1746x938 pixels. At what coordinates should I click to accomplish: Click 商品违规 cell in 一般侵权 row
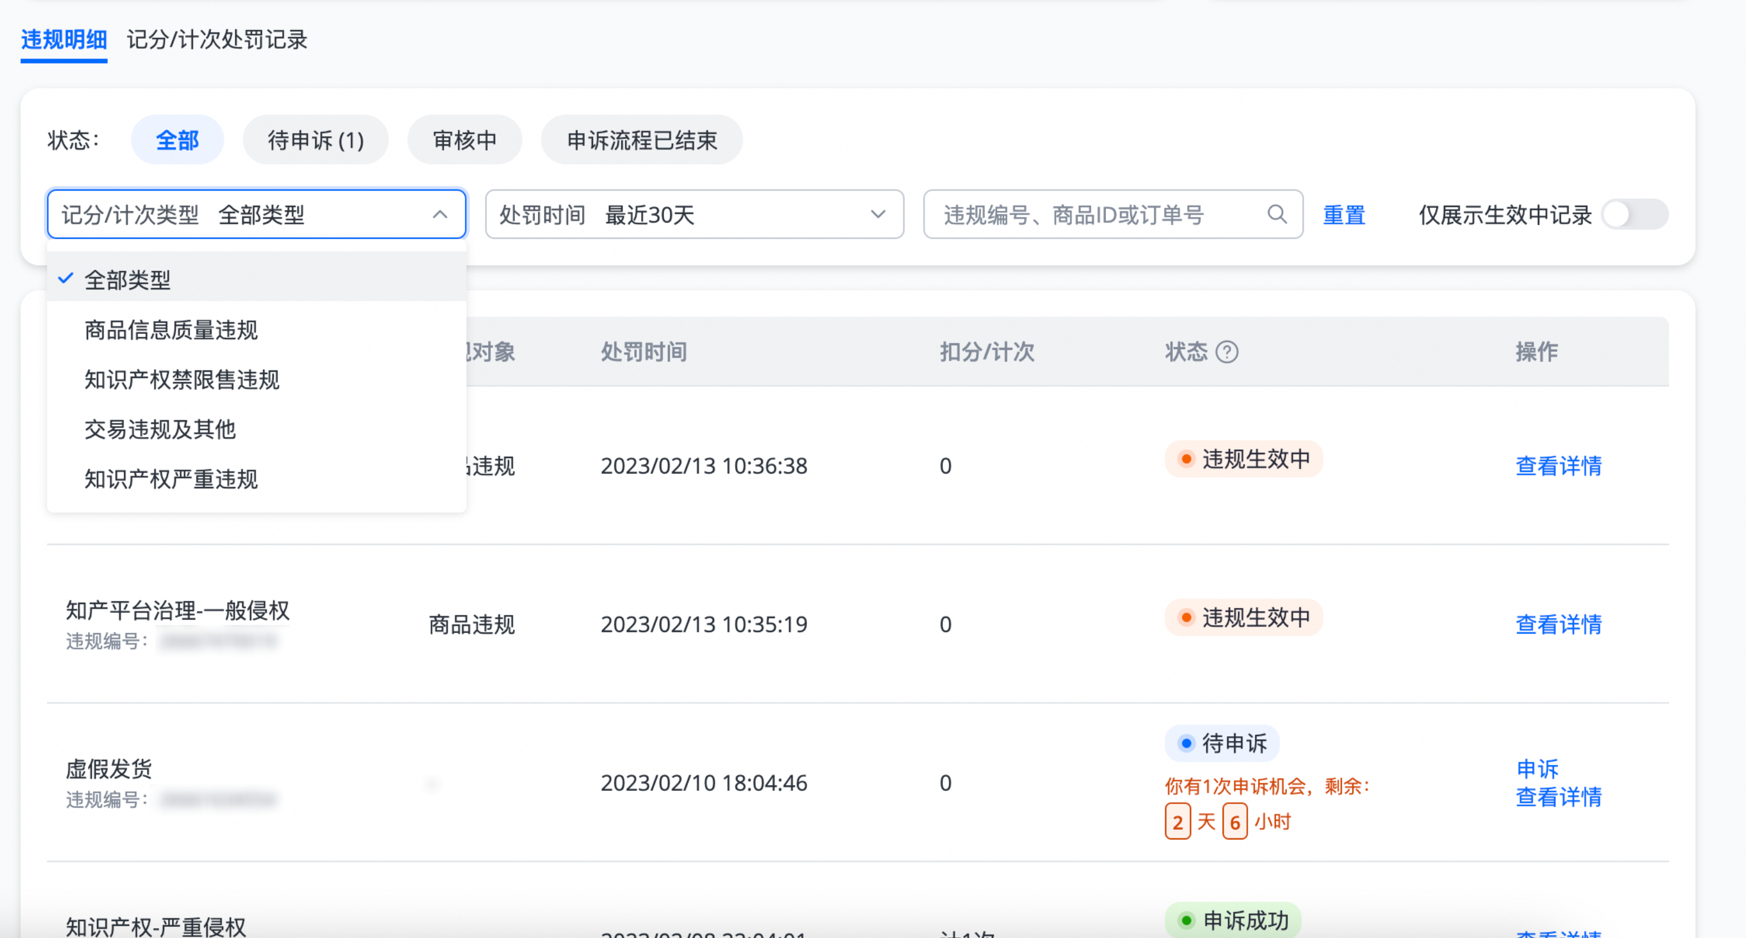pyautogui.click(x=472, y=624)
